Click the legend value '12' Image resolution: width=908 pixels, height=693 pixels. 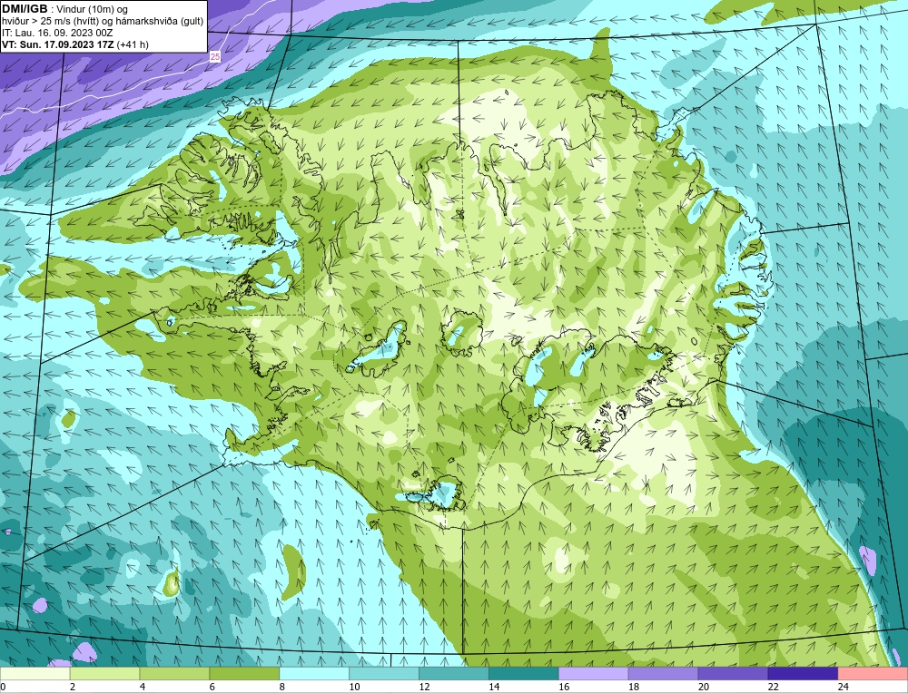[x=424, y=687]
